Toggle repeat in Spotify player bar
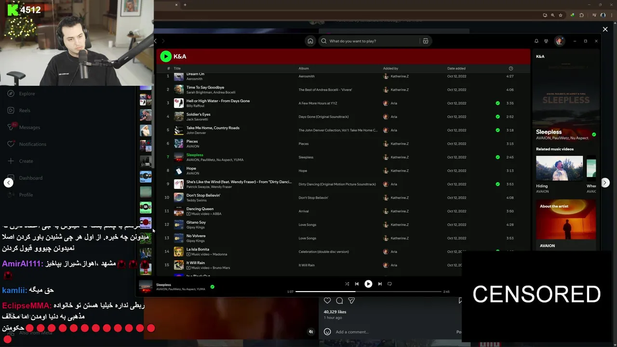Viewport: 617px width, 347px height. click(x=389, y=284)
